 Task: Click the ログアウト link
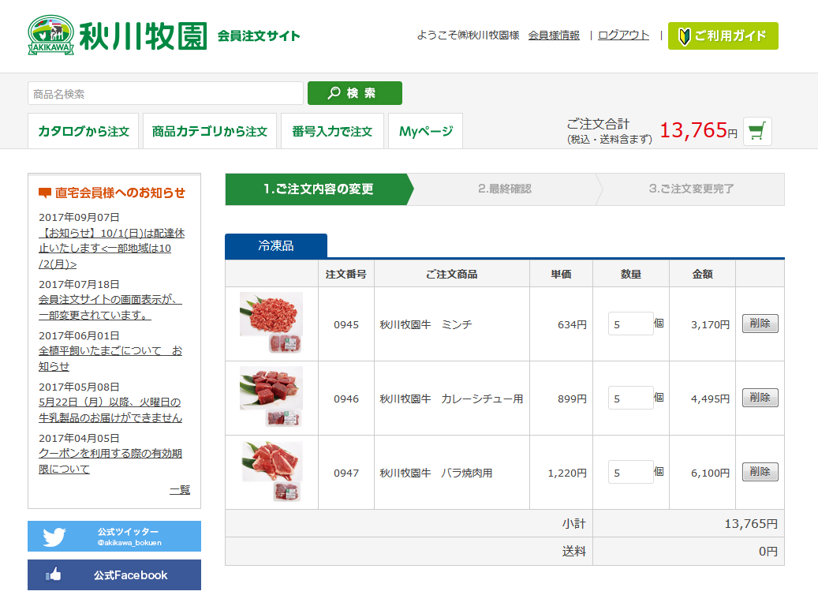pyautogui.click(x=623, y=35)
